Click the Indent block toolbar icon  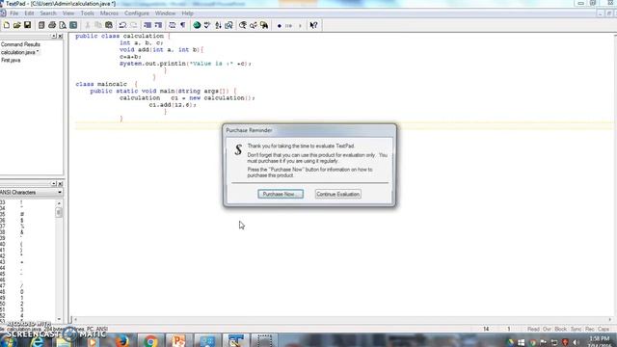(x=158, y=25)
